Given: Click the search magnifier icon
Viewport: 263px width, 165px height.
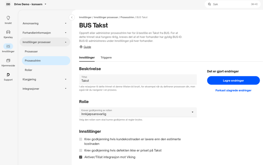Looking at the screenshot, I should [209, 4].
